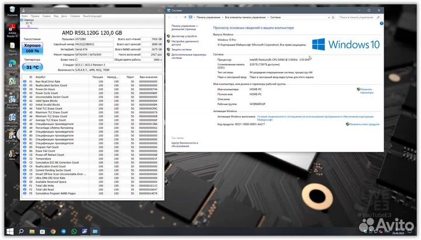This screenshot has height=240, width=421.
Task: Open the Справка menu in CrystalDiskInfo
Action: pos(75,16)
